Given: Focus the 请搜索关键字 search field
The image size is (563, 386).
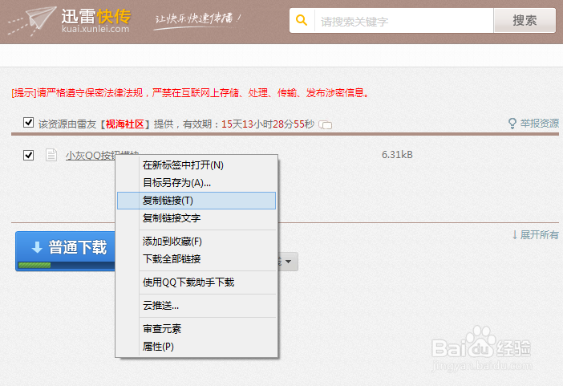Looking at the screenshot, I should pos(404,21).
